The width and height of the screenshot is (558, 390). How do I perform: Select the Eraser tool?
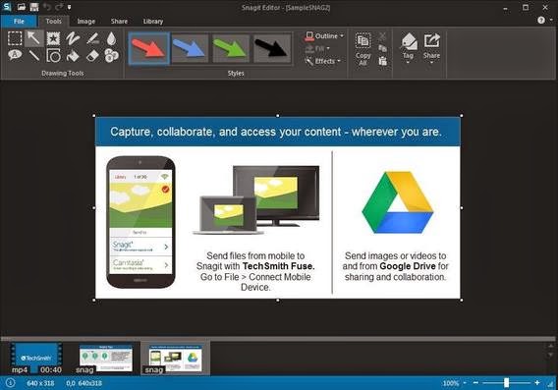click(92, 56)
